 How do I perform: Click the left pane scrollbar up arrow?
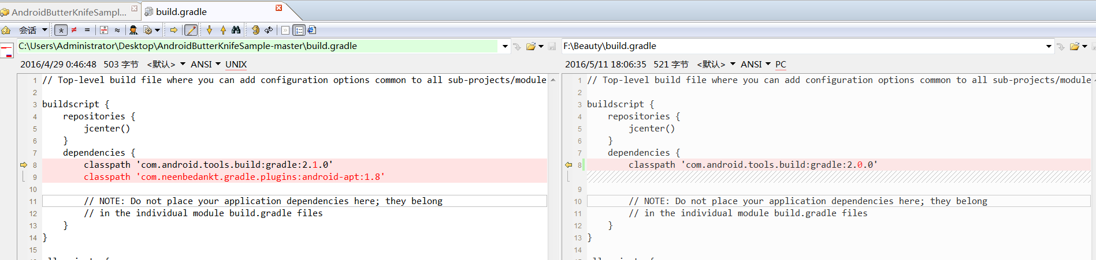point(553,80)
